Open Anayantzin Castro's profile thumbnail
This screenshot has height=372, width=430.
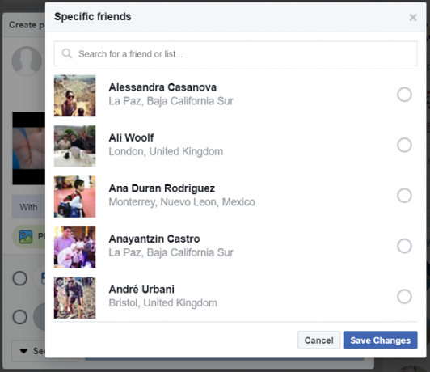75,247
